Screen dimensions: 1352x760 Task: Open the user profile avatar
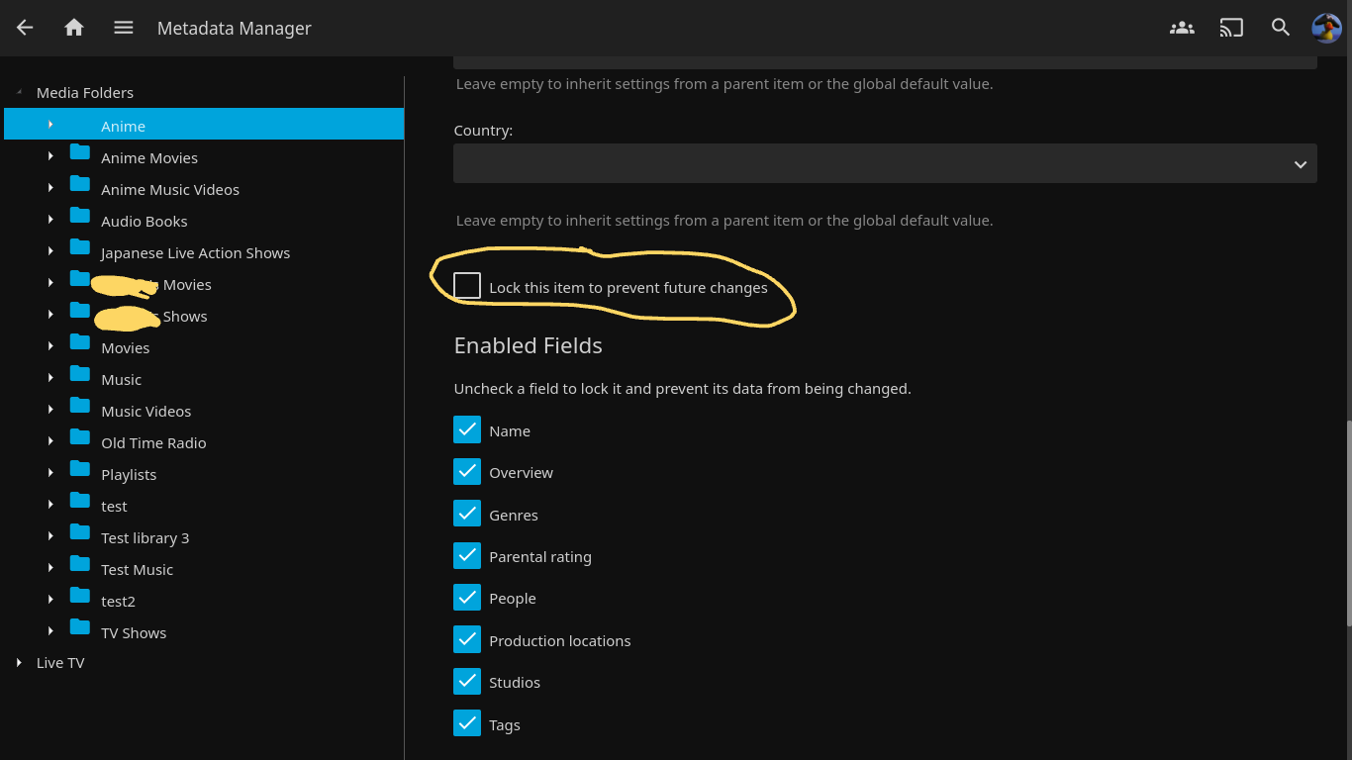1326,28
